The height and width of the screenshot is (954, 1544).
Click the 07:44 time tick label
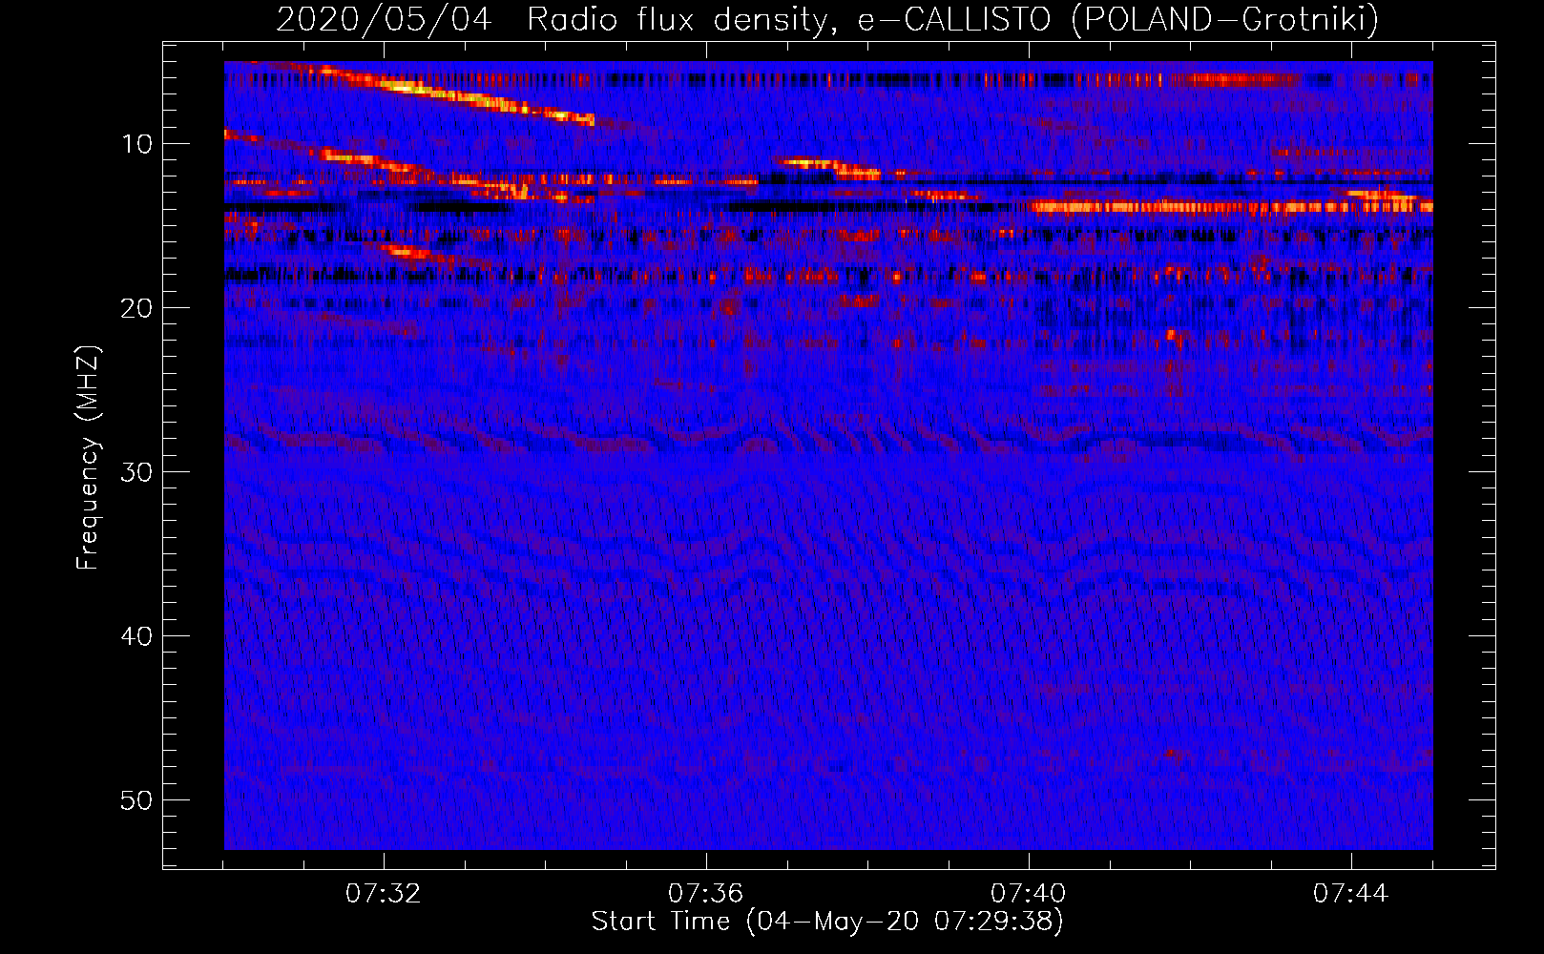click(1351, 894)
